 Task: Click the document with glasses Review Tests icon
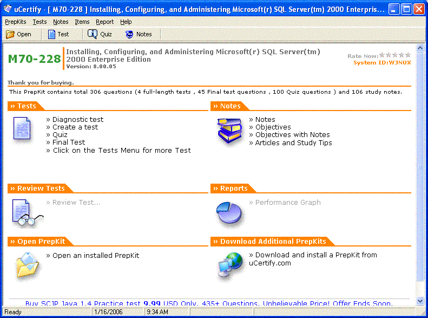[x=27, y=213]
